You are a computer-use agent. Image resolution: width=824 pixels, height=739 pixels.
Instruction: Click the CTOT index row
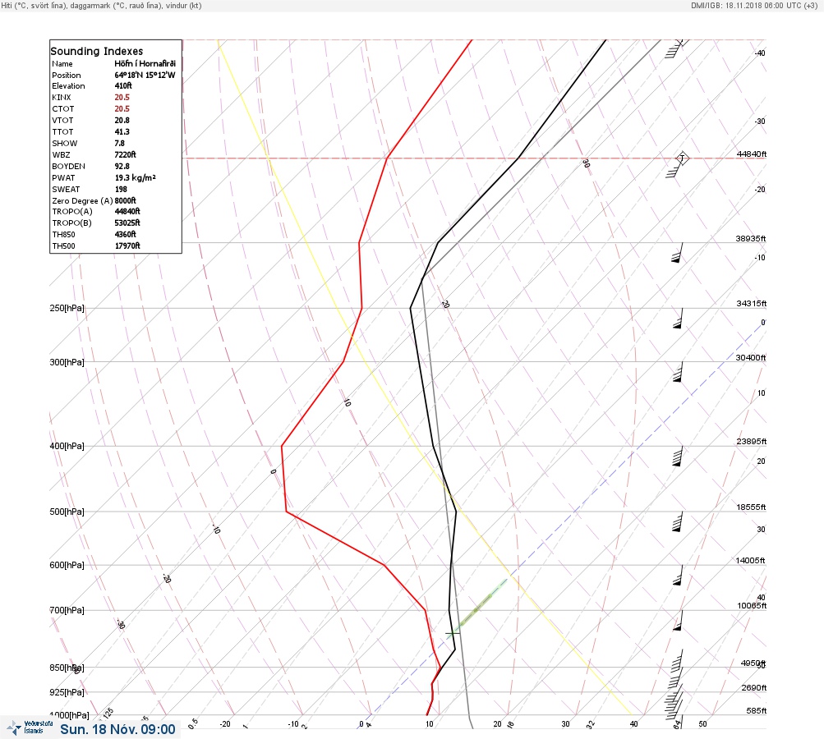tap(91, 108)
